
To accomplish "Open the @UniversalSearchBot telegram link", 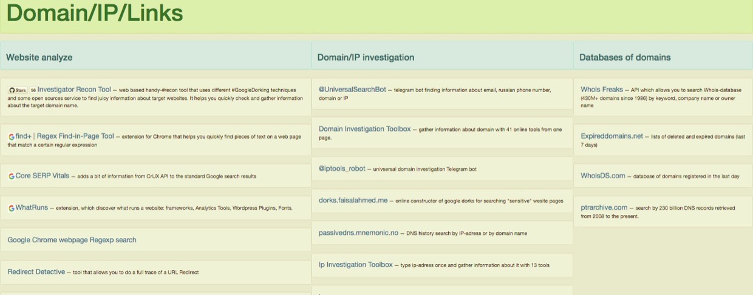I will coord(352,90).
